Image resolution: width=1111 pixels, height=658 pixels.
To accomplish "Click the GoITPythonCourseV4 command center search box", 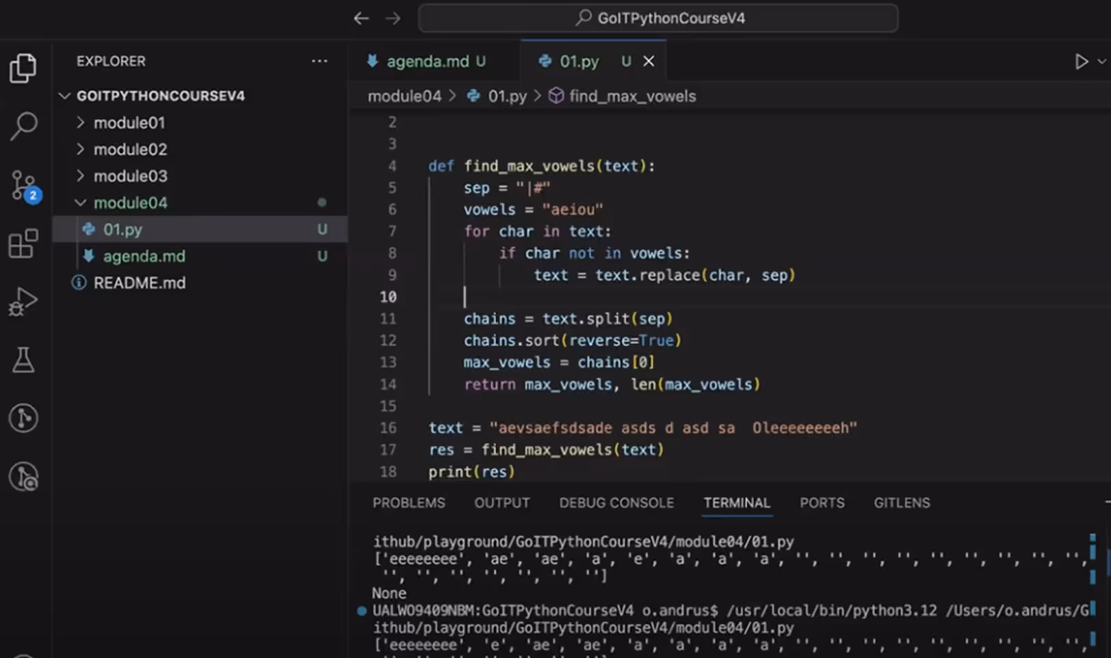I will [x=658, y=18].
